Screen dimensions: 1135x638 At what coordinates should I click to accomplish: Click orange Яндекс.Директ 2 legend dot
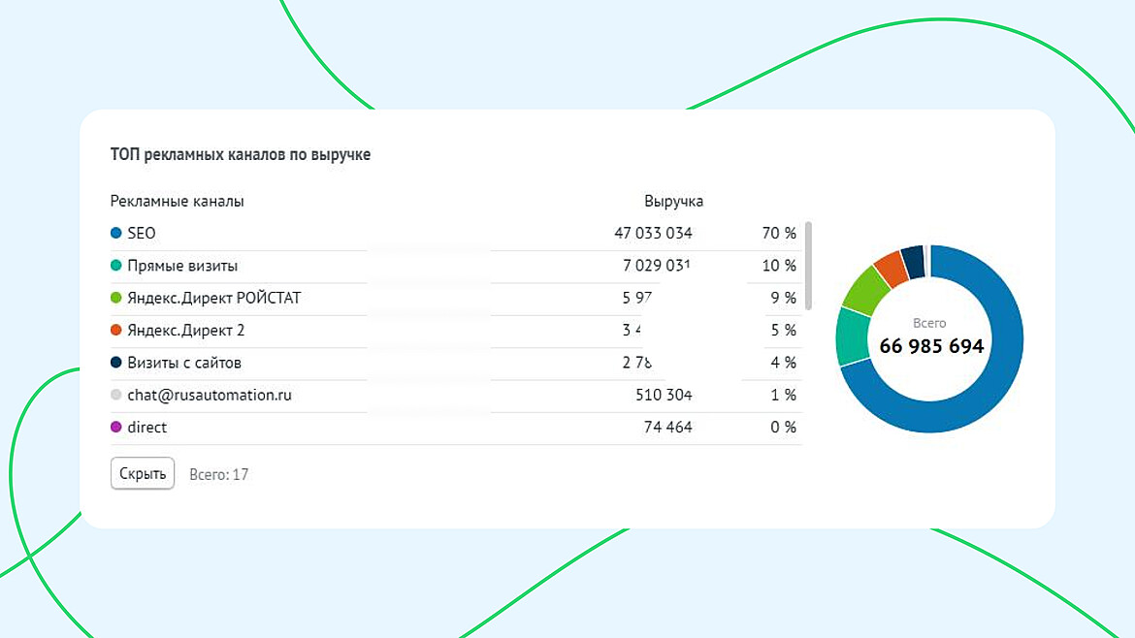(115, 330)
